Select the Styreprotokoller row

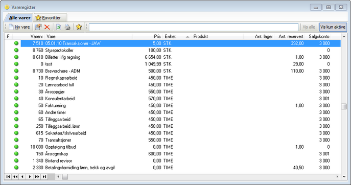172,50
